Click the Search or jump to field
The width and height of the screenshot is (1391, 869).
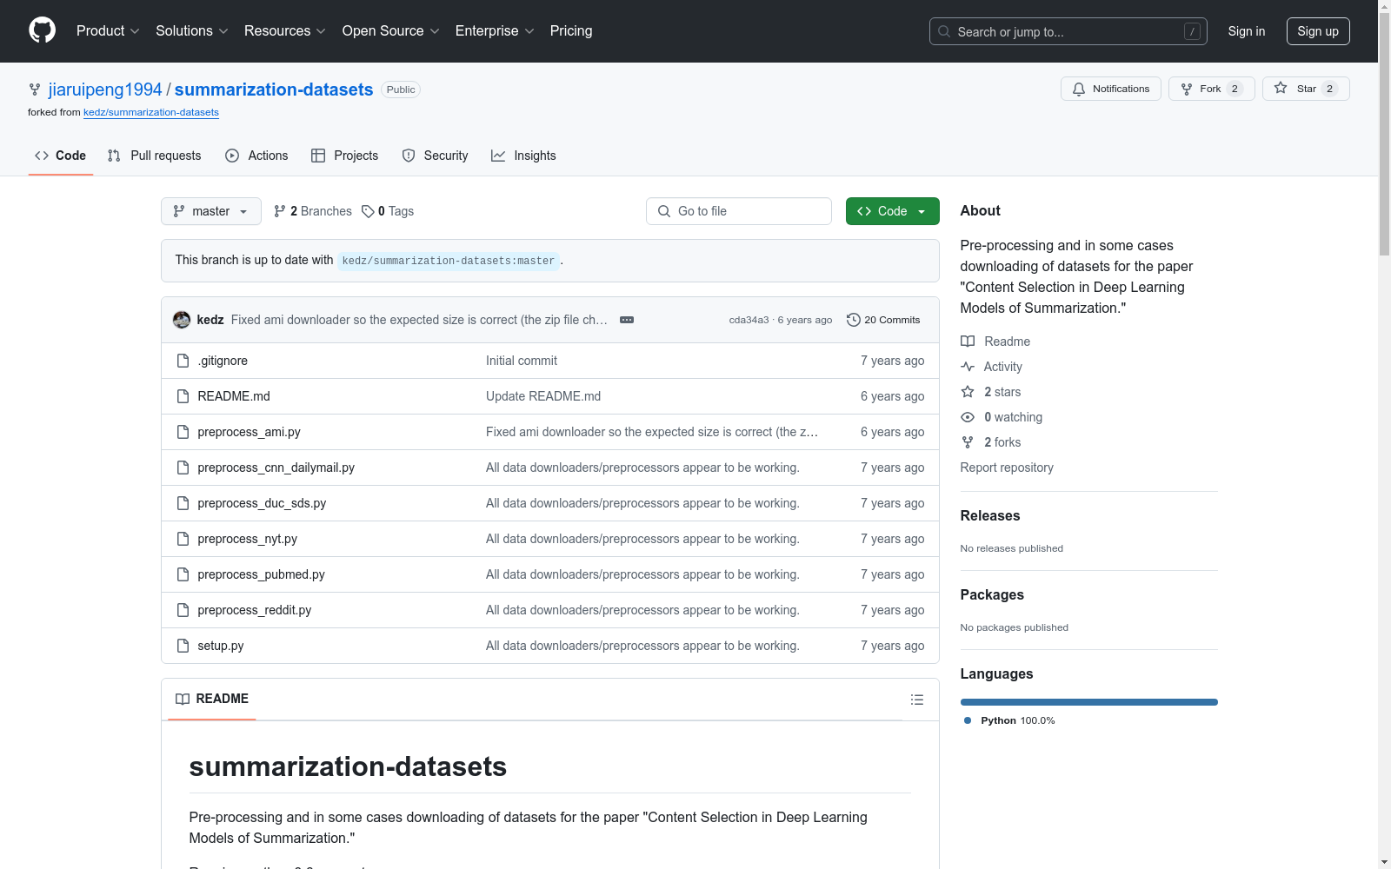pyautogui.click(x=1068, y=31)
